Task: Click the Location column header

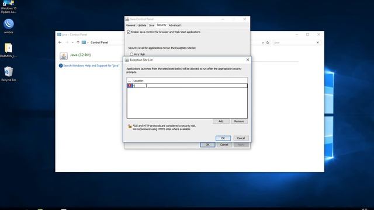Action: [x=138, y=80]
